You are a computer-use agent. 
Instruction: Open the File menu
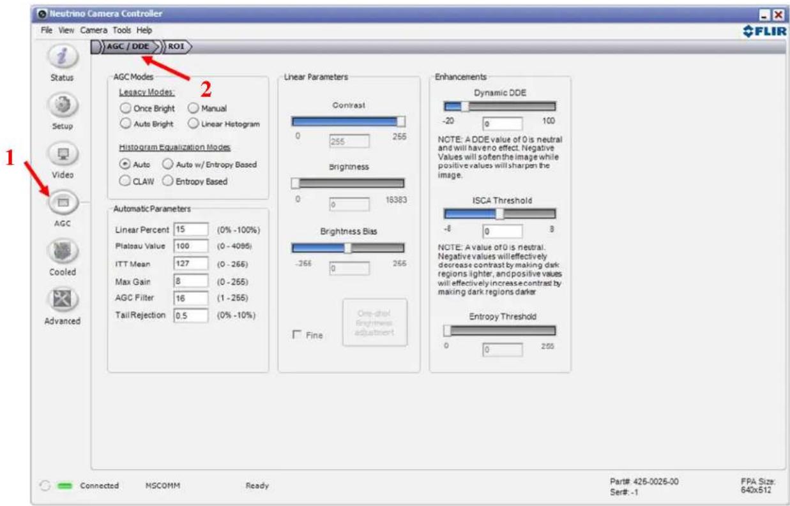[47, 30]
